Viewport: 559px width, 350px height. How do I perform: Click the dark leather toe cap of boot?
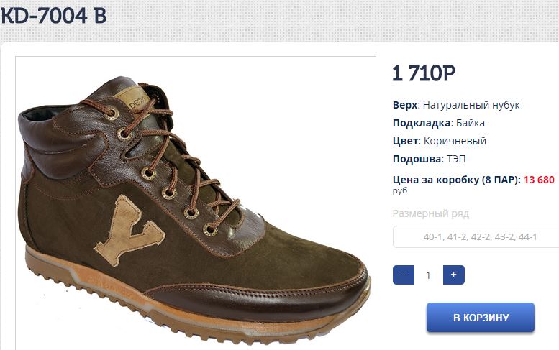tap(271, 298)
